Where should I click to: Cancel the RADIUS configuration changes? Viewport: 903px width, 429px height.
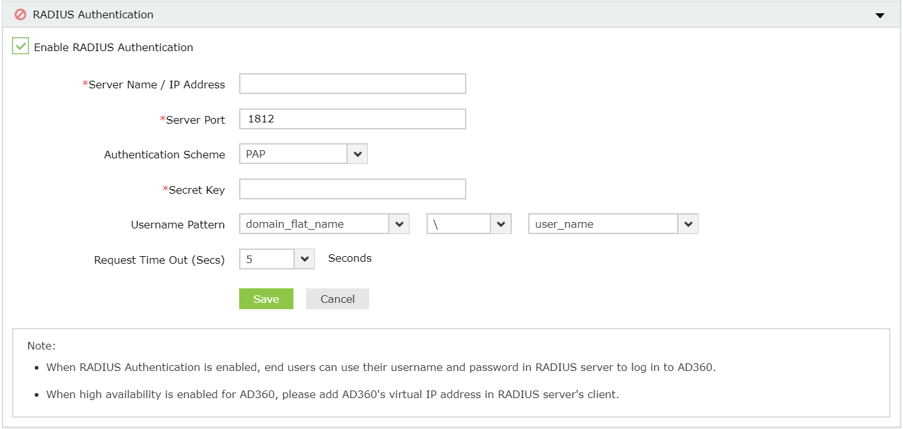[x=337, y=298]
